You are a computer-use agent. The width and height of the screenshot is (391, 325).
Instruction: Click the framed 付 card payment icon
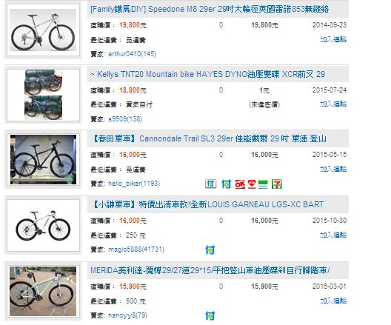tap(210, 184)
